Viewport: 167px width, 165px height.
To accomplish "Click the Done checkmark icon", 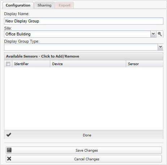I will click(9, 135).
